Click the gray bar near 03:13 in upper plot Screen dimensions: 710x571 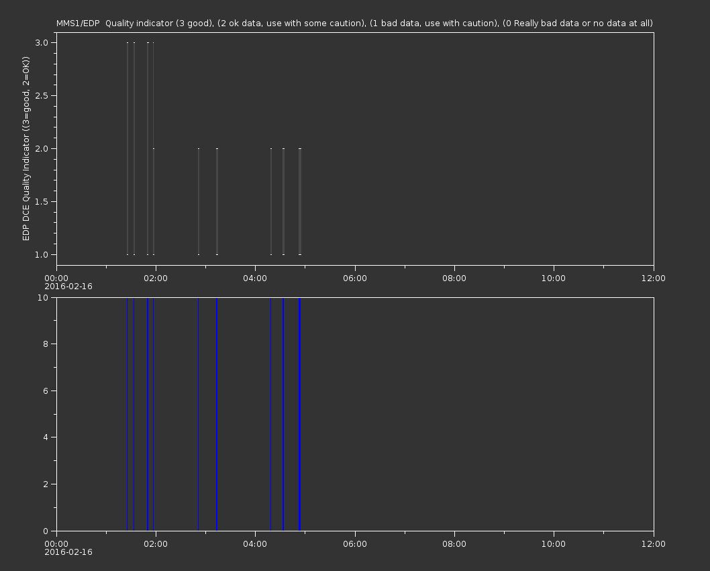coord(217,201)
